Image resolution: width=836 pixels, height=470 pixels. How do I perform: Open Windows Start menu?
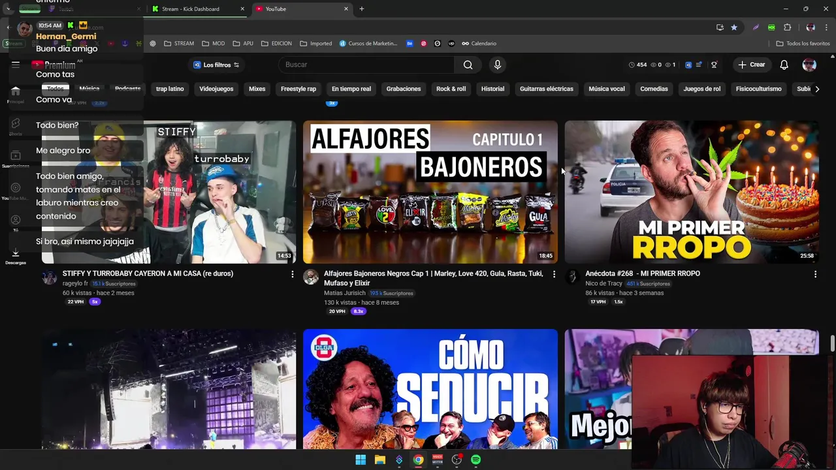click(361, 460)
